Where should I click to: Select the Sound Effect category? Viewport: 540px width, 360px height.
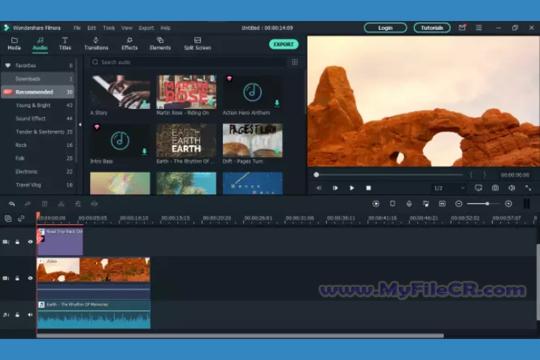coord(38,118)
